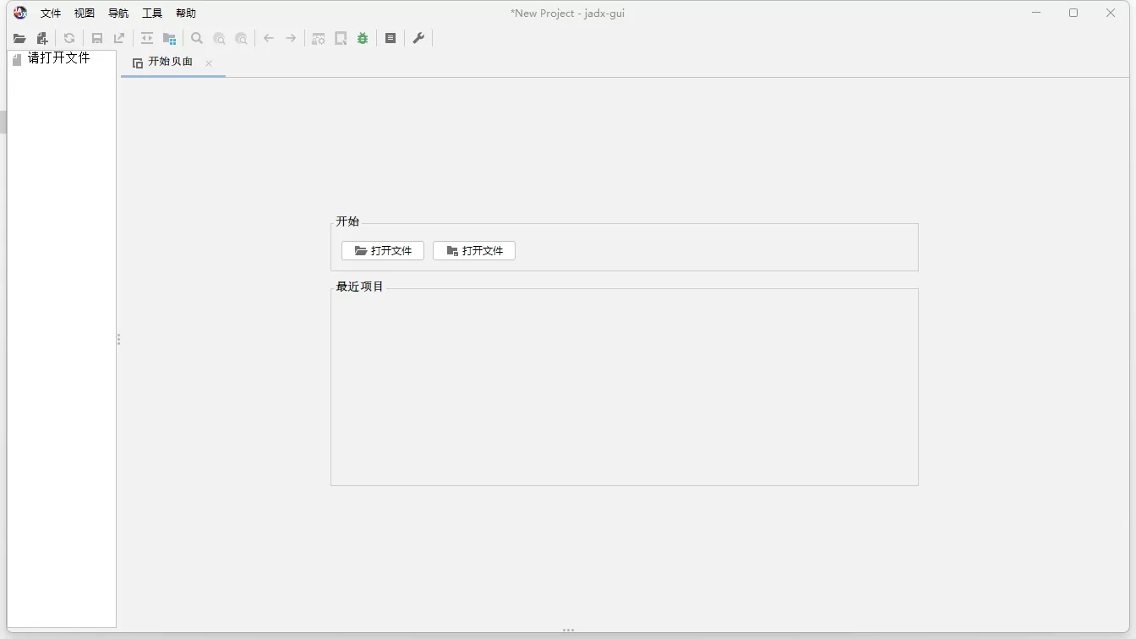Select the 开始页面 tab
Viewport: 1136px width, 639px height.
tap(168, 61)
